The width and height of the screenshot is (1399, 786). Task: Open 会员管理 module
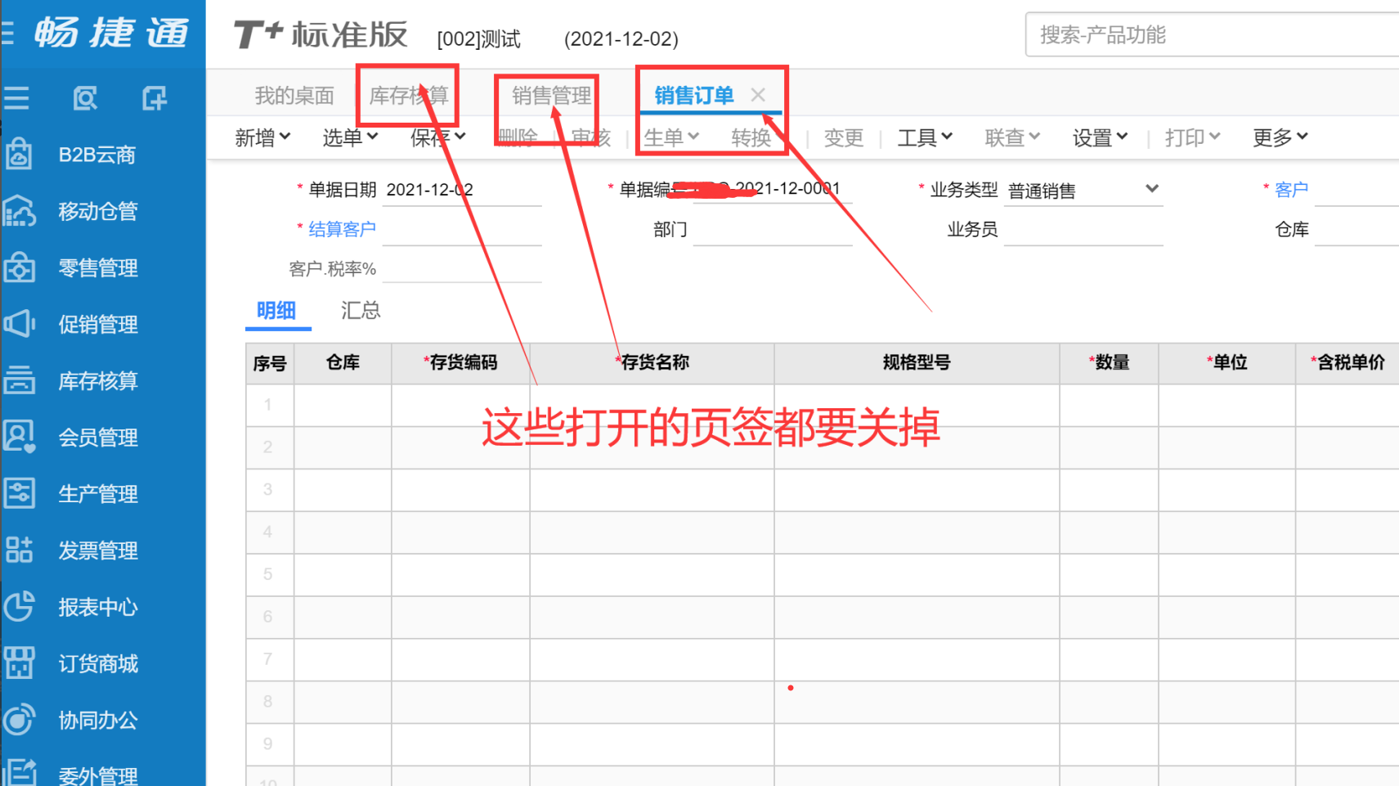point(97,438)
